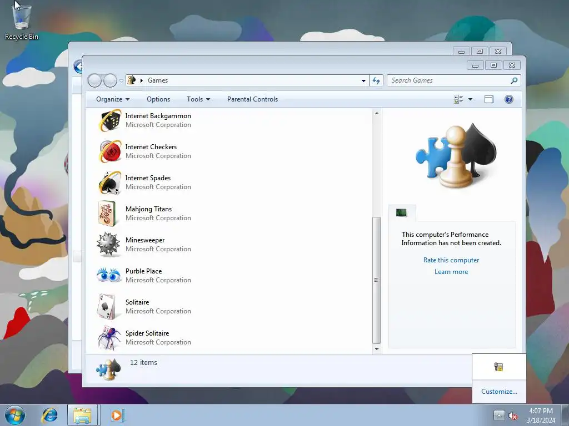Click the vertical scrollbar thumb

[377, 280]
